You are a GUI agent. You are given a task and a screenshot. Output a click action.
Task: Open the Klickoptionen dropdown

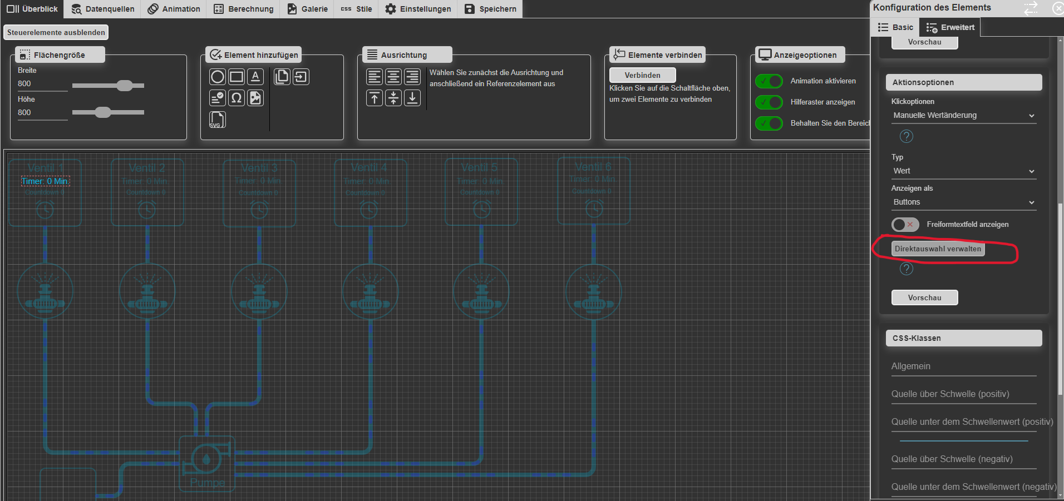(x=964, y=116)
